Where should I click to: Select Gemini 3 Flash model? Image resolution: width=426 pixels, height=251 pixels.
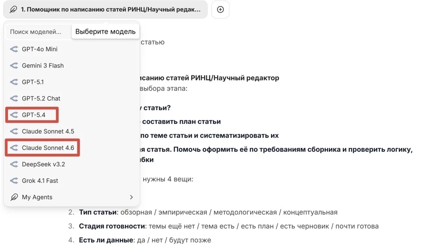coord(72,66)
